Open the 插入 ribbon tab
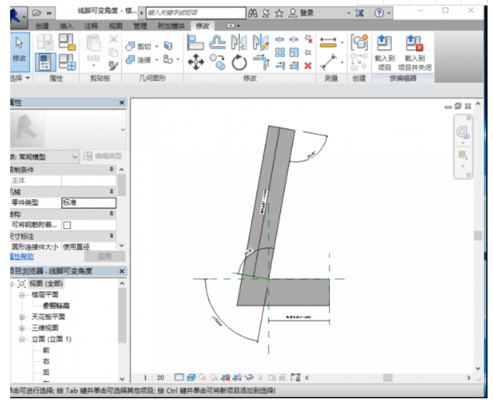This screenshot has height=403, width=493. (68, 26)
